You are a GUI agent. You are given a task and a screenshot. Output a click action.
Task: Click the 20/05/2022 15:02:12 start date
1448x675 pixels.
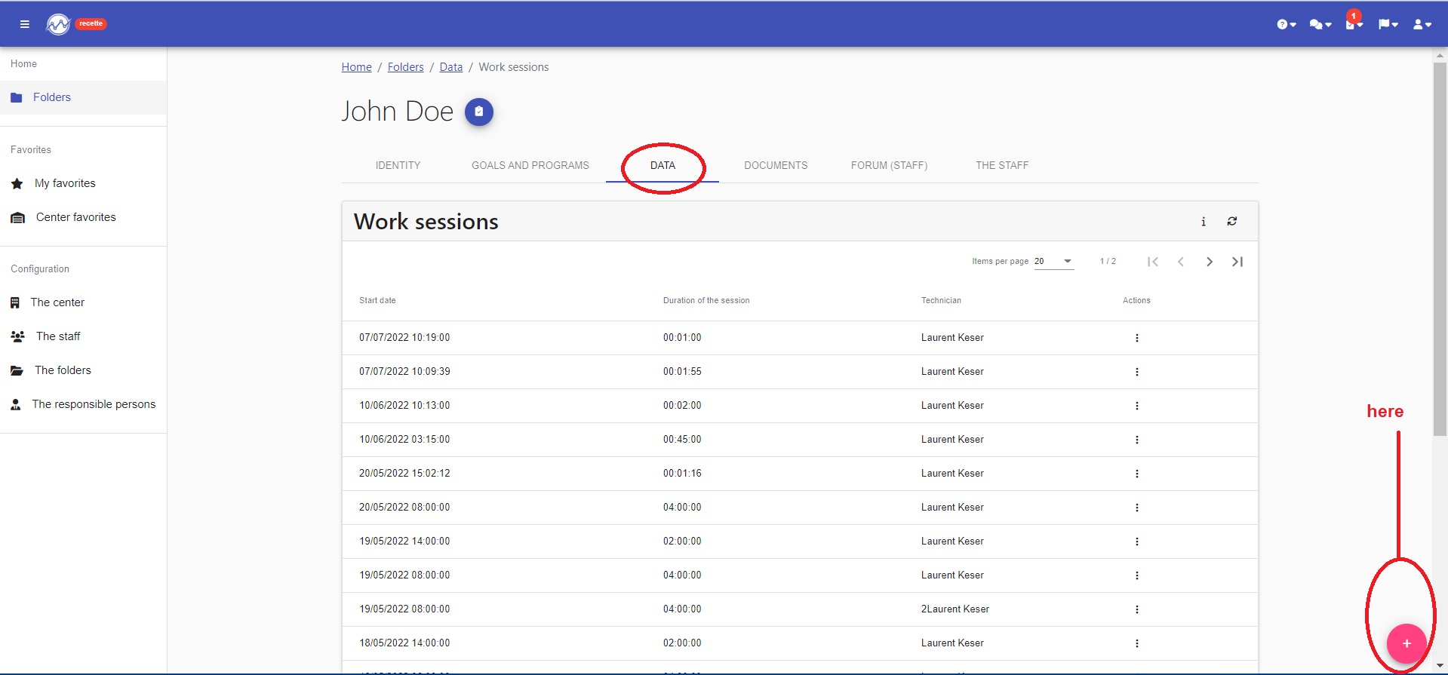[404, 474]
